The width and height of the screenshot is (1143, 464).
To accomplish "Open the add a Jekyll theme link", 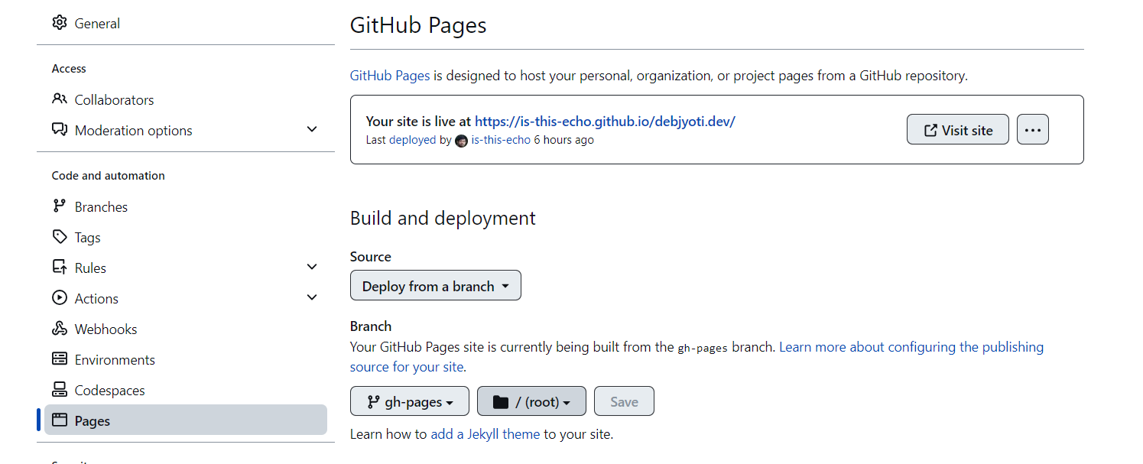I will [485, 434].
